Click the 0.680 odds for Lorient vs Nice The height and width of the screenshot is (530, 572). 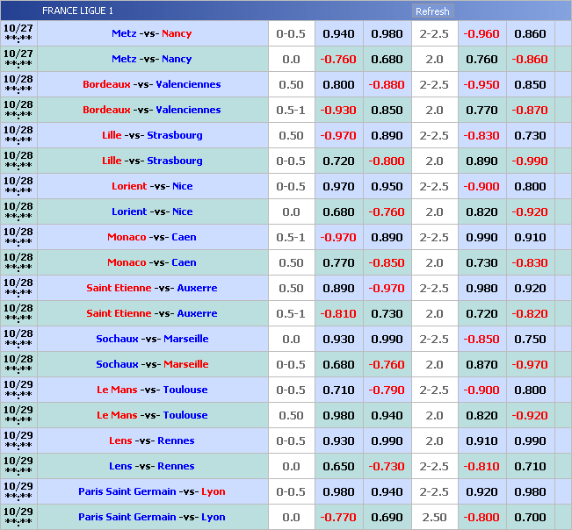(x=338, y=211)
